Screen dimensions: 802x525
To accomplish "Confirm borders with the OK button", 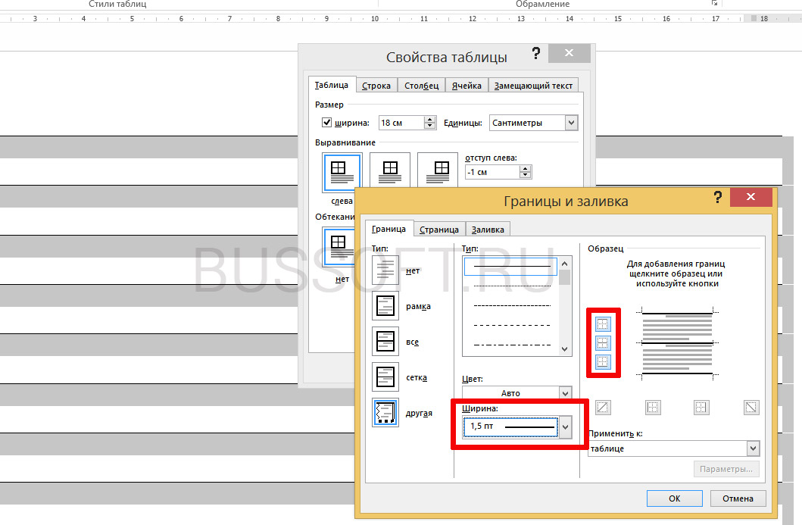I will (x=674, y=498).
